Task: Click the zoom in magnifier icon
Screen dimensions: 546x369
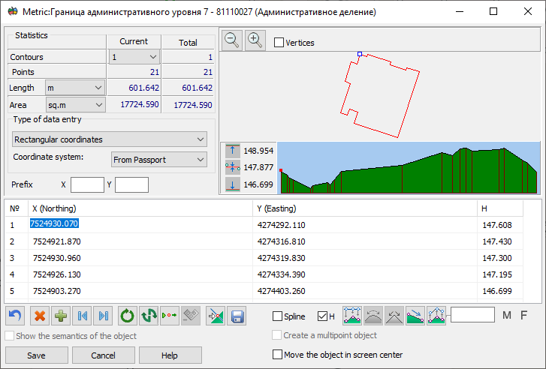Action: [x=256, y=41]
